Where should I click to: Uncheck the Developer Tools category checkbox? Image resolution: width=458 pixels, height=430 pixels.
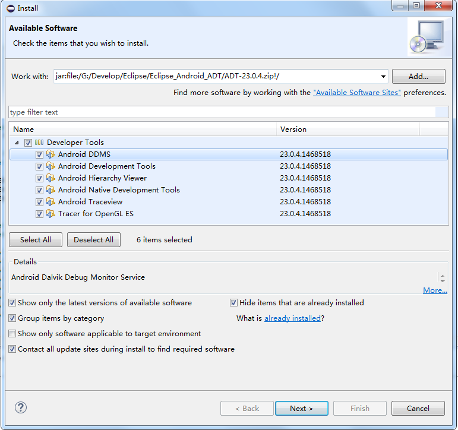(28, 143)
